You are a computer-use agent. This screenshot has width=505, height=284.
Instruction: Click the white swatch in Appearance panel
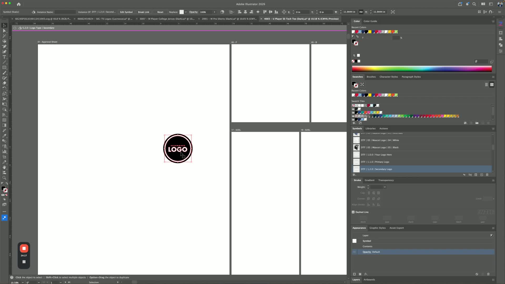click(x=355, y=241)
